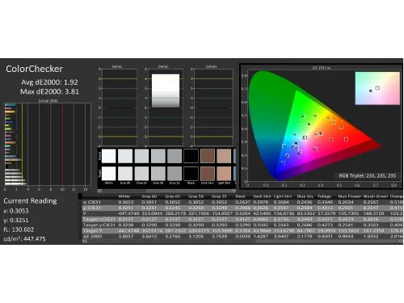This screenshot has width=404, height=303.
Task: Click the red threshold line in deltaE bar chart
Action: [62, 144]
